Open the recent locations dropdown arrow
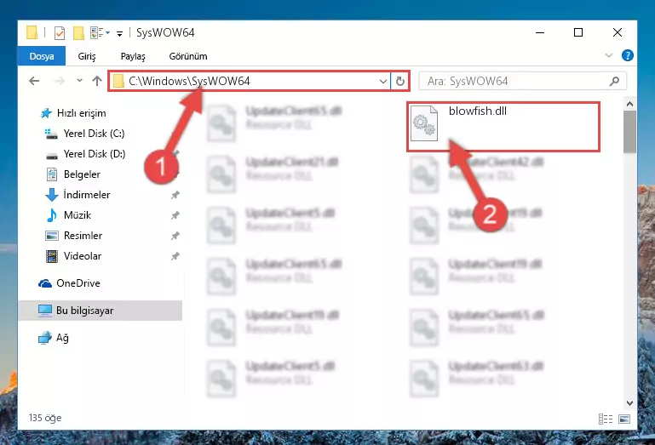This screenshot has width=655, height=445. coord(79,80)
